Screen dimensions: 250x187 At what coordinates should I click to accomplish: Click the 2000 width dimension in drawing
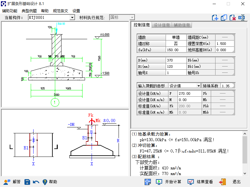coord(56,95)
